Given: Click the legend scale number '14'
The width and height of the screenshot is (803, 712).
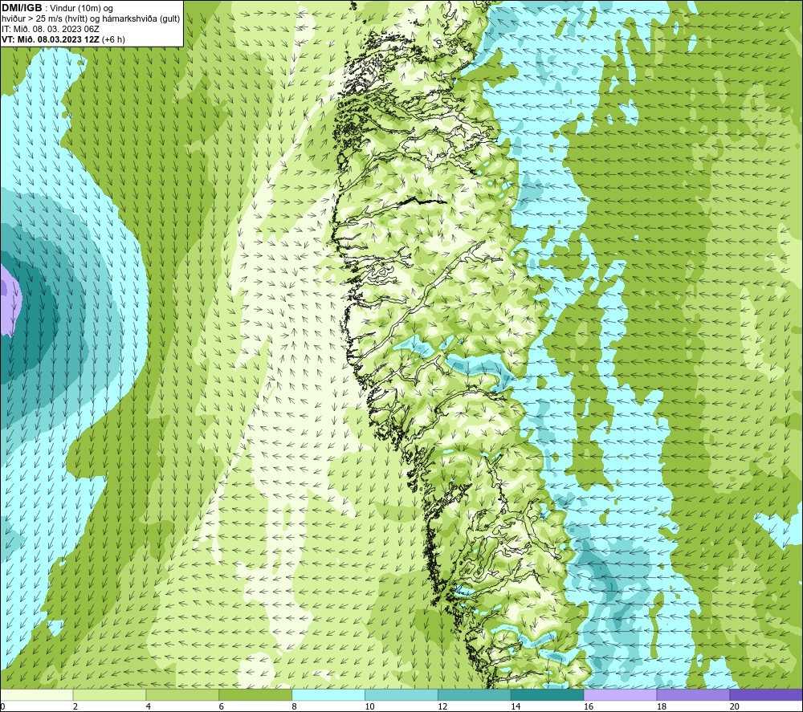Looking at the screenshot, I should pos(516,706).
